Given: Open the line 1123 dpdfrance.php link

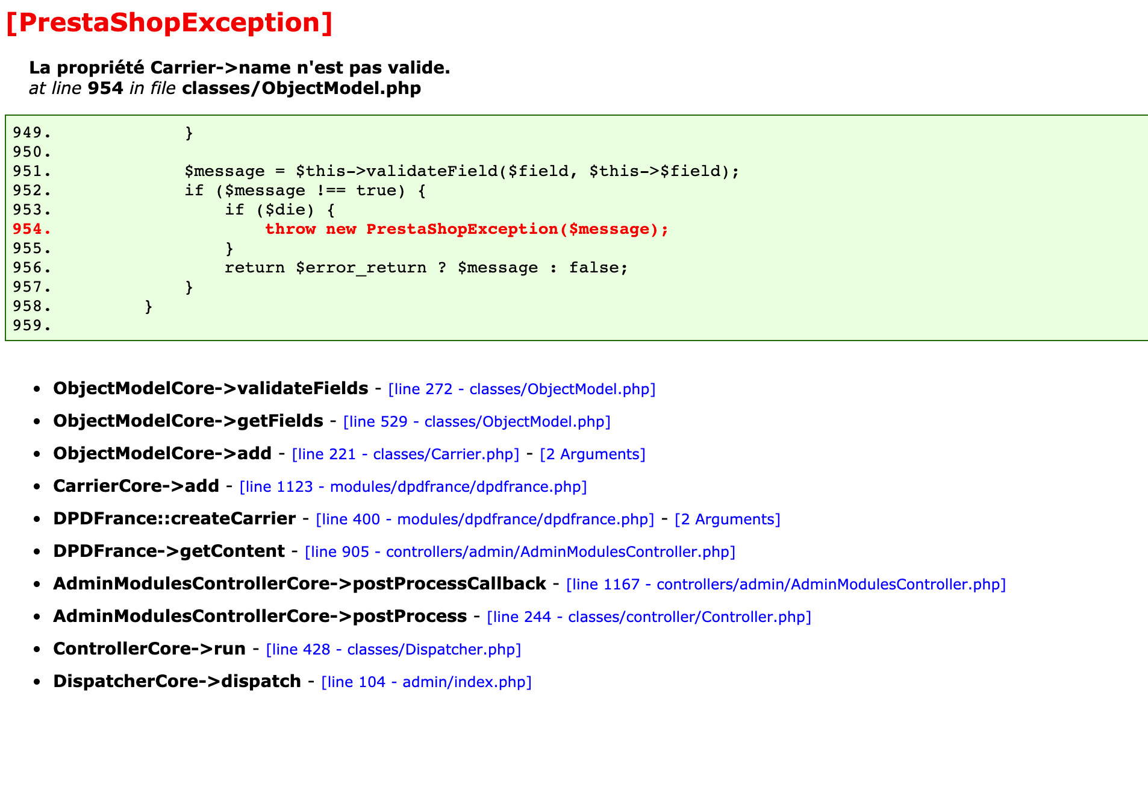Looking at the screenshot, I should point(413,487).
